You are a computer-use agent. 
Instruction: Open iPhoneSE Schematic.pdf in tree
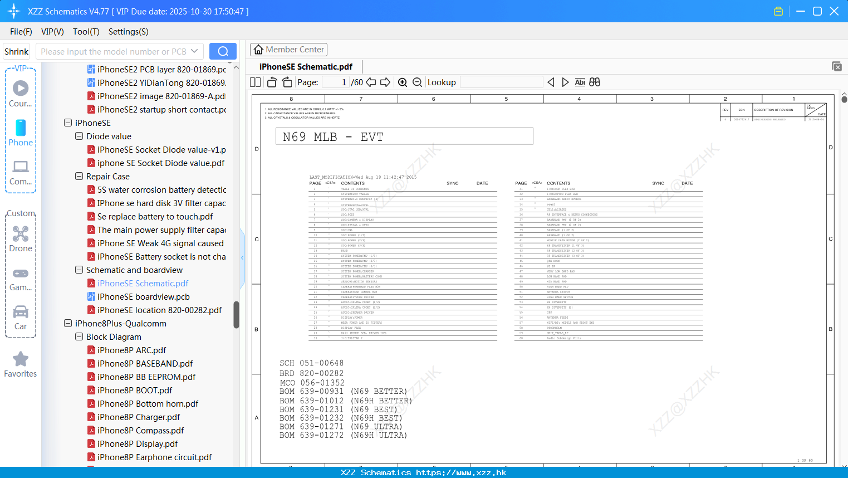[143, 283]
